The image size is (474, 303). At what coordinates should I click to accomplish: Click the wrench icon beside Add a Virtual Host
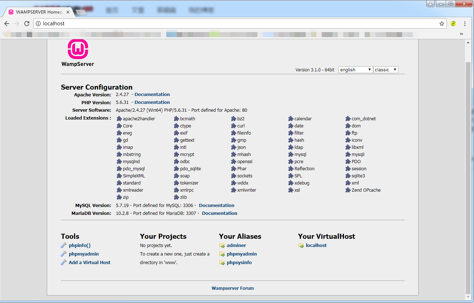pyautogui.click(x=64, y=262)
